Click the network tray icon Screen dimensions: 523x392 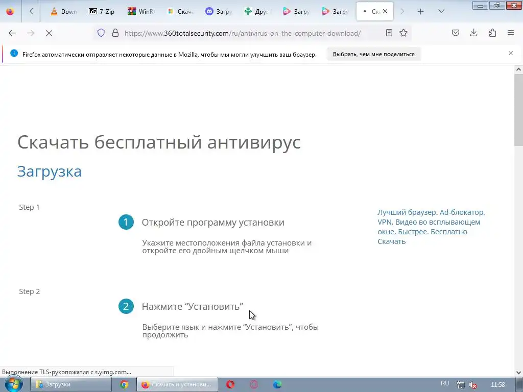[461, 385]
